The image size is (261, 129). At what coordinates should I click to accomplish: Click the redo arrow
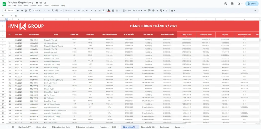tap(22, 11)
